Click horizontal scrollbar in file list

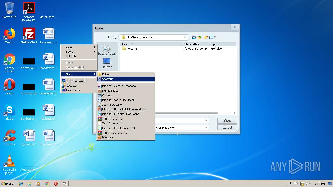(x=186, y=113)
